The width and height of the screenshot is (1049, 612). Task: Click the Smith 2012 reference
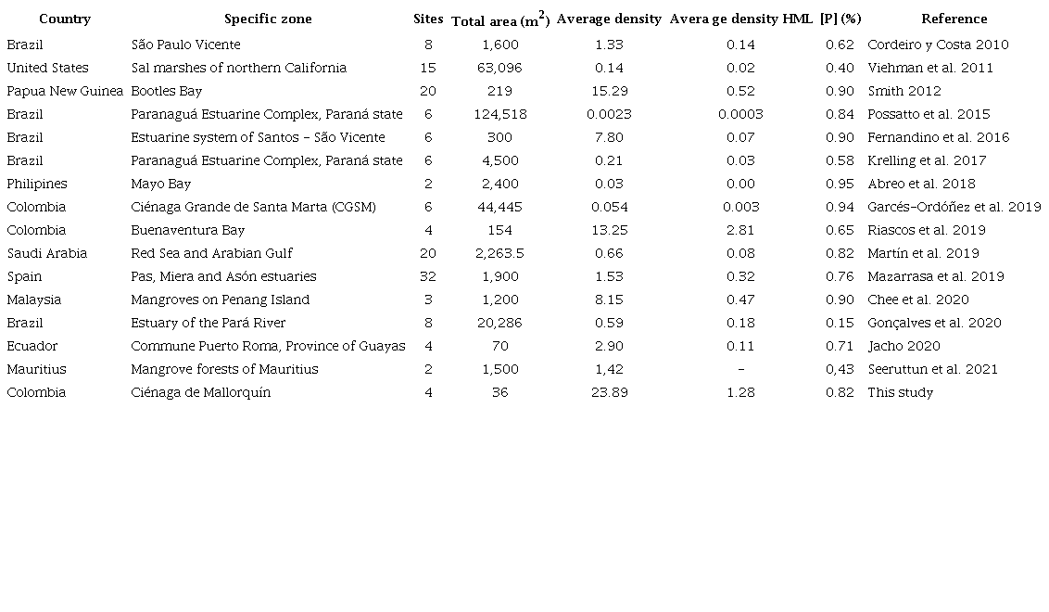point(904,91)
